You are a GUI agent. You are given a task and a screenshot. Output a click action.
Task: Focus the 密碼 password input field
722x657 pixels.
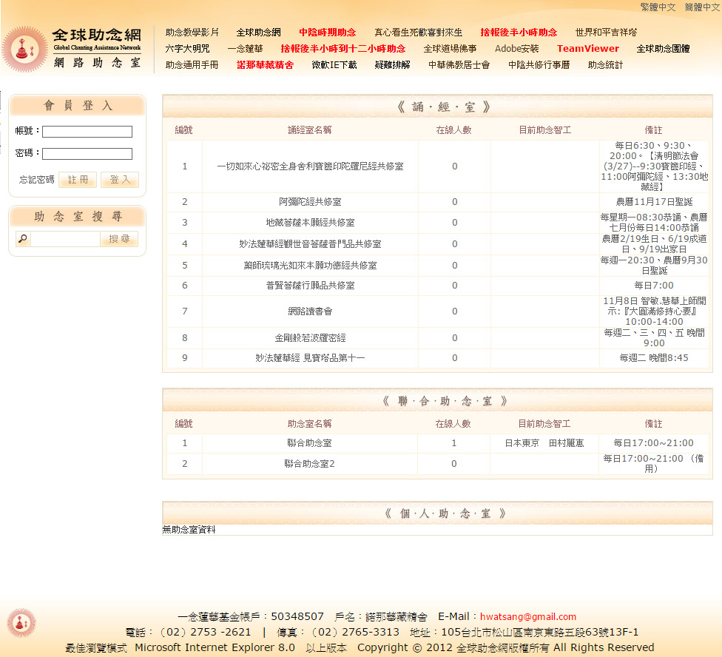[x=87, y=154]
